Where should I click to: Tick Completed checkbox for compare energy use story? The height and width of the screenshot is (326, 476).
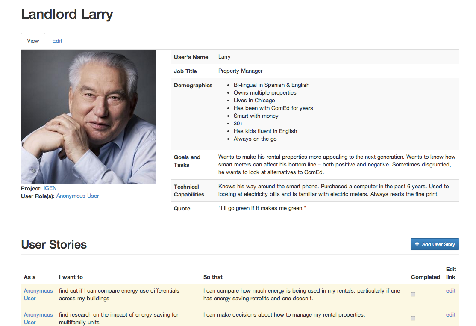[413, 294]
